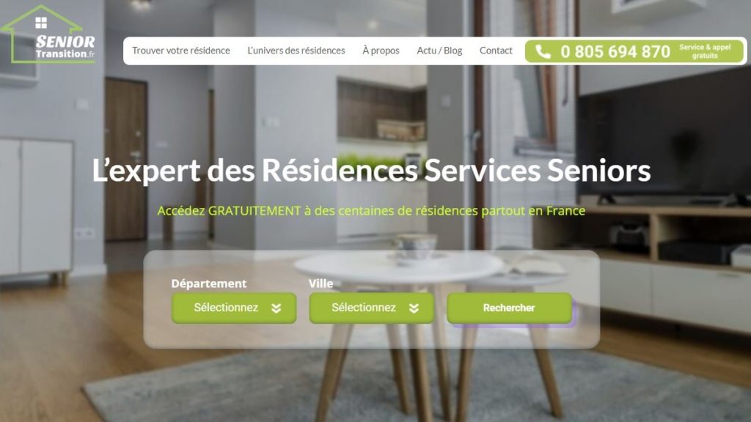
Task: Click the Senior Transition house logo
Action: coord(48,34)
